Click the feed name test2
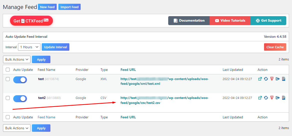The height and width of the screenshot is (136, 292). click(x=42, y=98)
